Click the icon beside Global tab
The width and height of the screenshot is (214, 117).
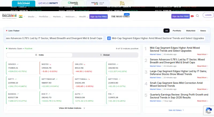pyautogui.click(x=101, y=55)
